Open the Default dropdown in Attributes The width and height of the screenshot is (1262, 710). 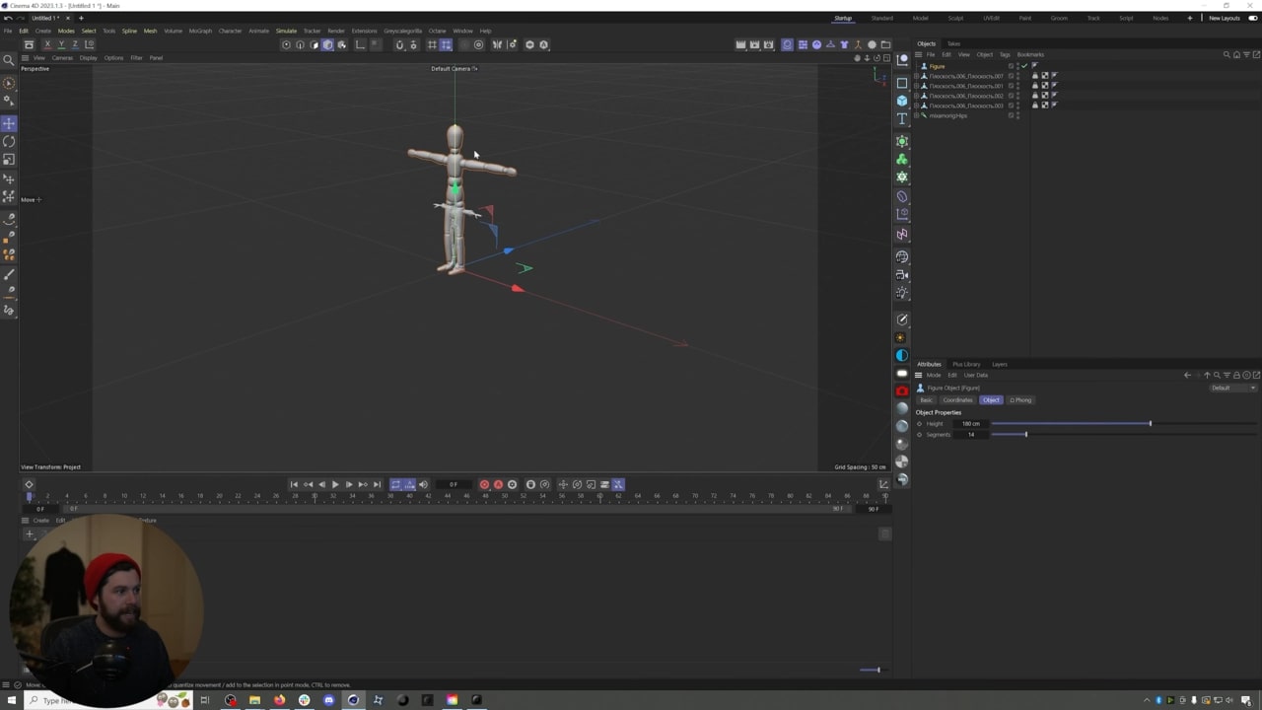(x=1233, y=388)
